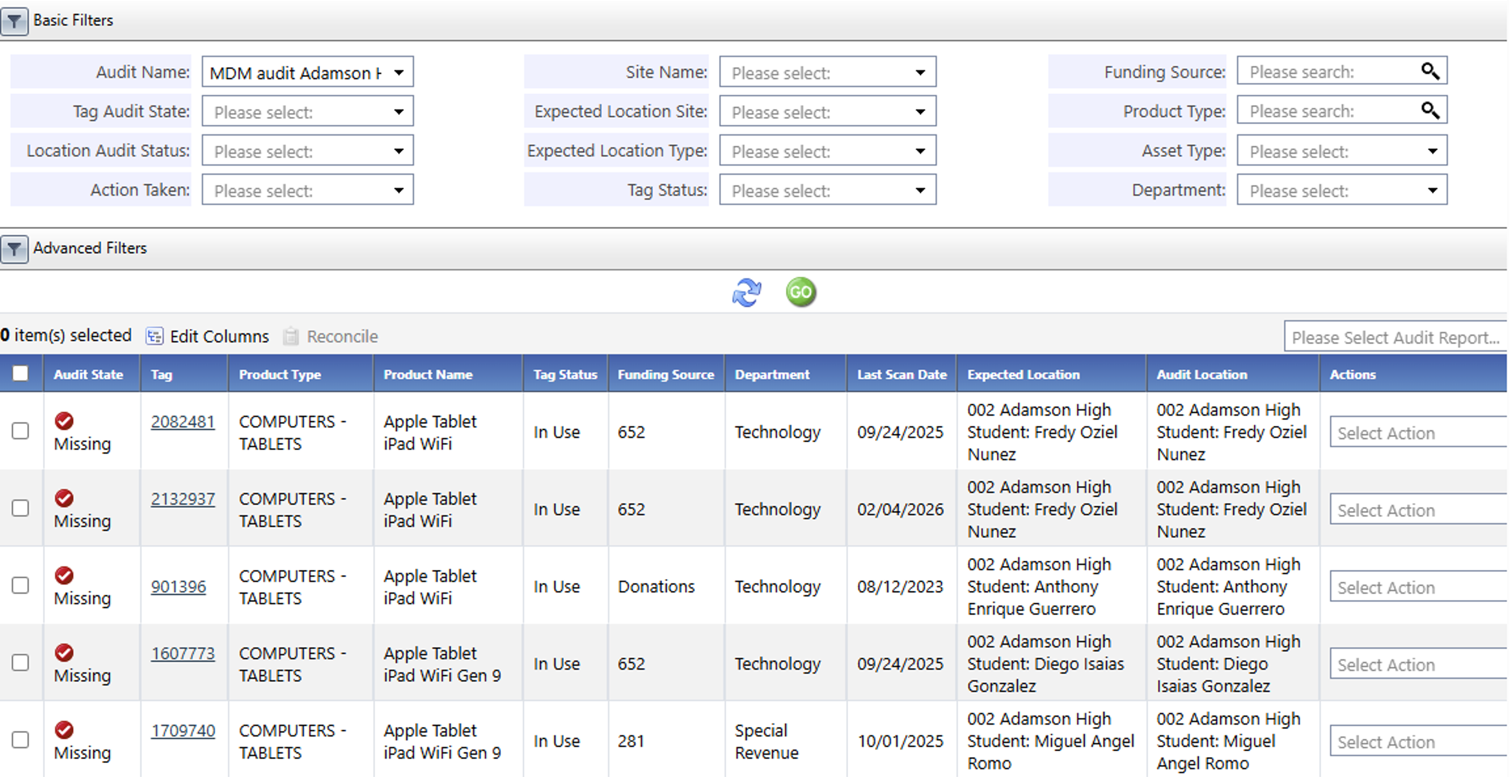Sort by the Tag Status column header
The height and width of the screenshot is (777, 1510).
tap(565, 374)
